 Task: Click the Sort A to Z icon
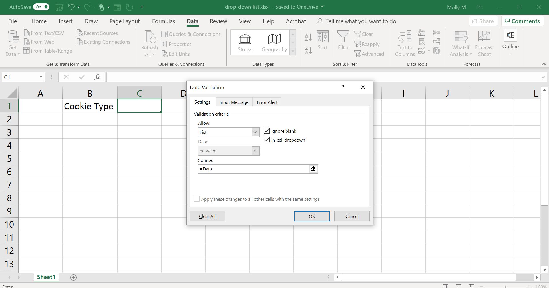click(308, 37)
